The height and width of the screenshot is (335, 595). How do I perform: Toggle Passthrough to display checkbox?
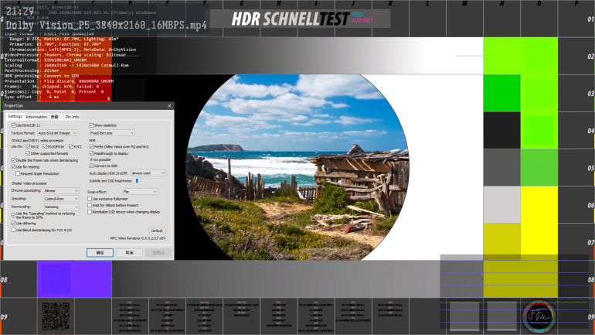[x=92, y=153]
